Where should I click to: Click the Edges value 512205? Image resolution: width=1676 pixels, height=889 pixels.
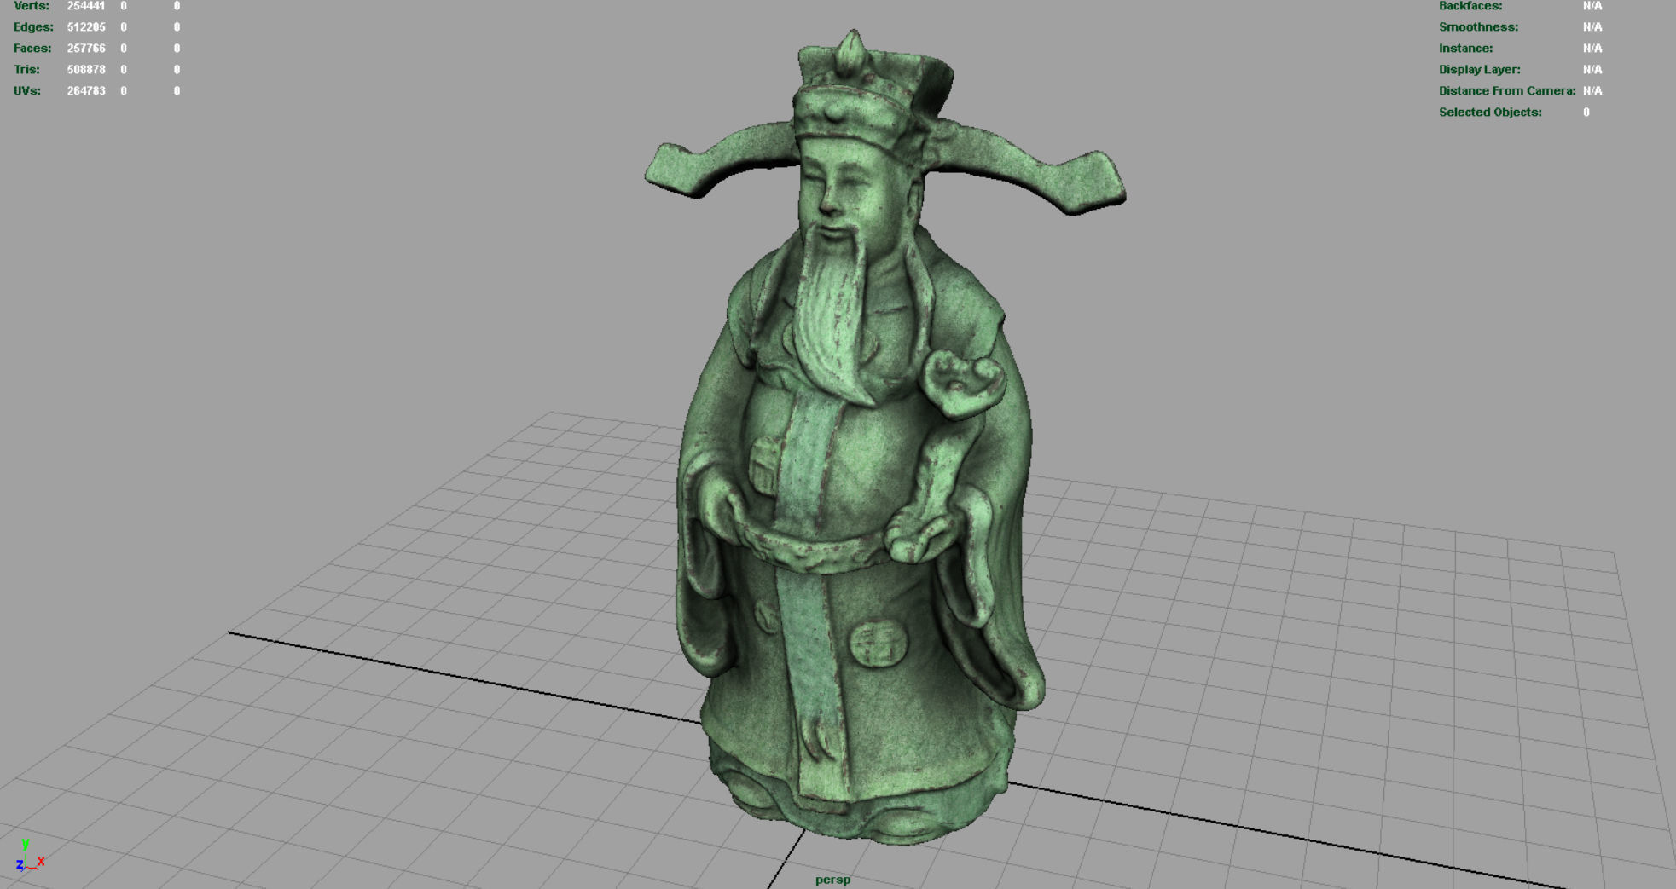86,27
